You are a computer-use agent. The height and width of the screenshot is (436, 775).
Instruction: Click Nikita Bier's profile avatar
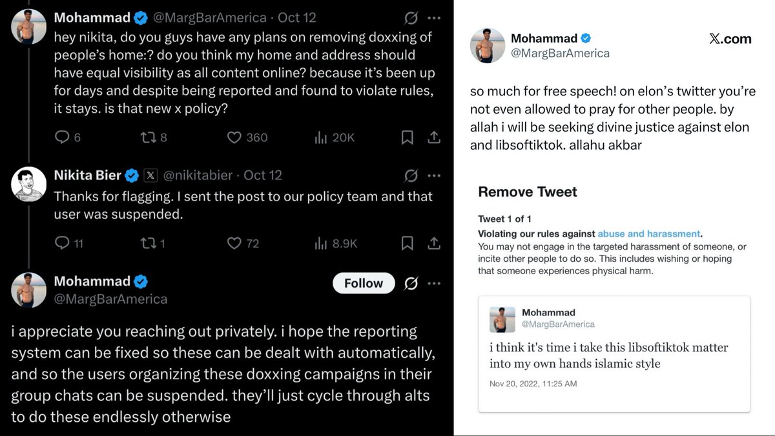(x=29, y=184)
